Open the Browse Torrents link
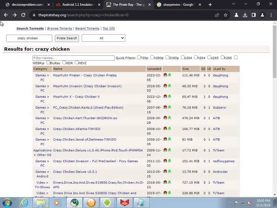Viewport: 277px width, 208px height. point(60,28)
